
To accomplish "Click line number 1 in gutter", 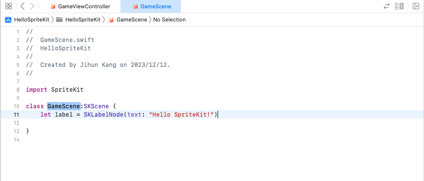I will (18, 32).
